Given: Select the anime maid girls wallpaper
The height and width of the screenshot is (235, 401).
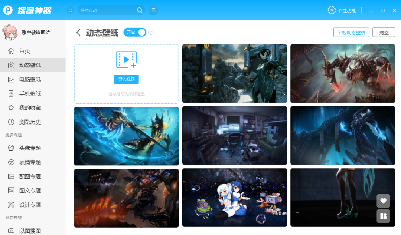Looking at the screenshot, I should pos(235,198).
